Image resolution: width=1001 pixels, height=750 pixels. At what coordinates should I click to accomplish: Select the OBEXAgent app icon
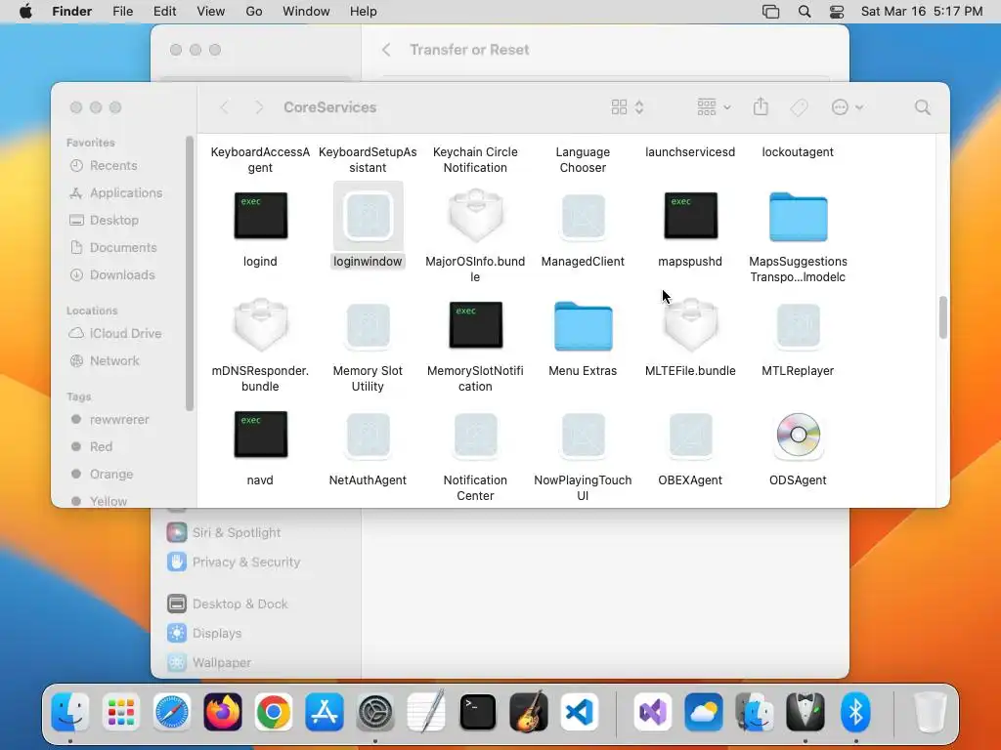(x=691, y=435)
